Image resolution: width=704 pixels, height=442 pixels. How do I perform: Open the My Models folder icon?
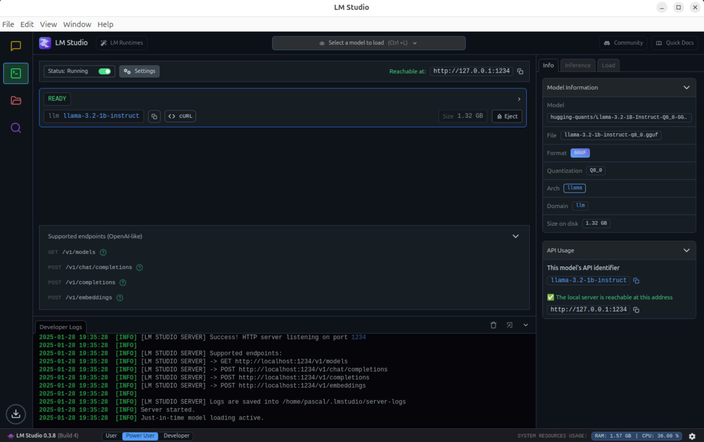tap(16, 100)
